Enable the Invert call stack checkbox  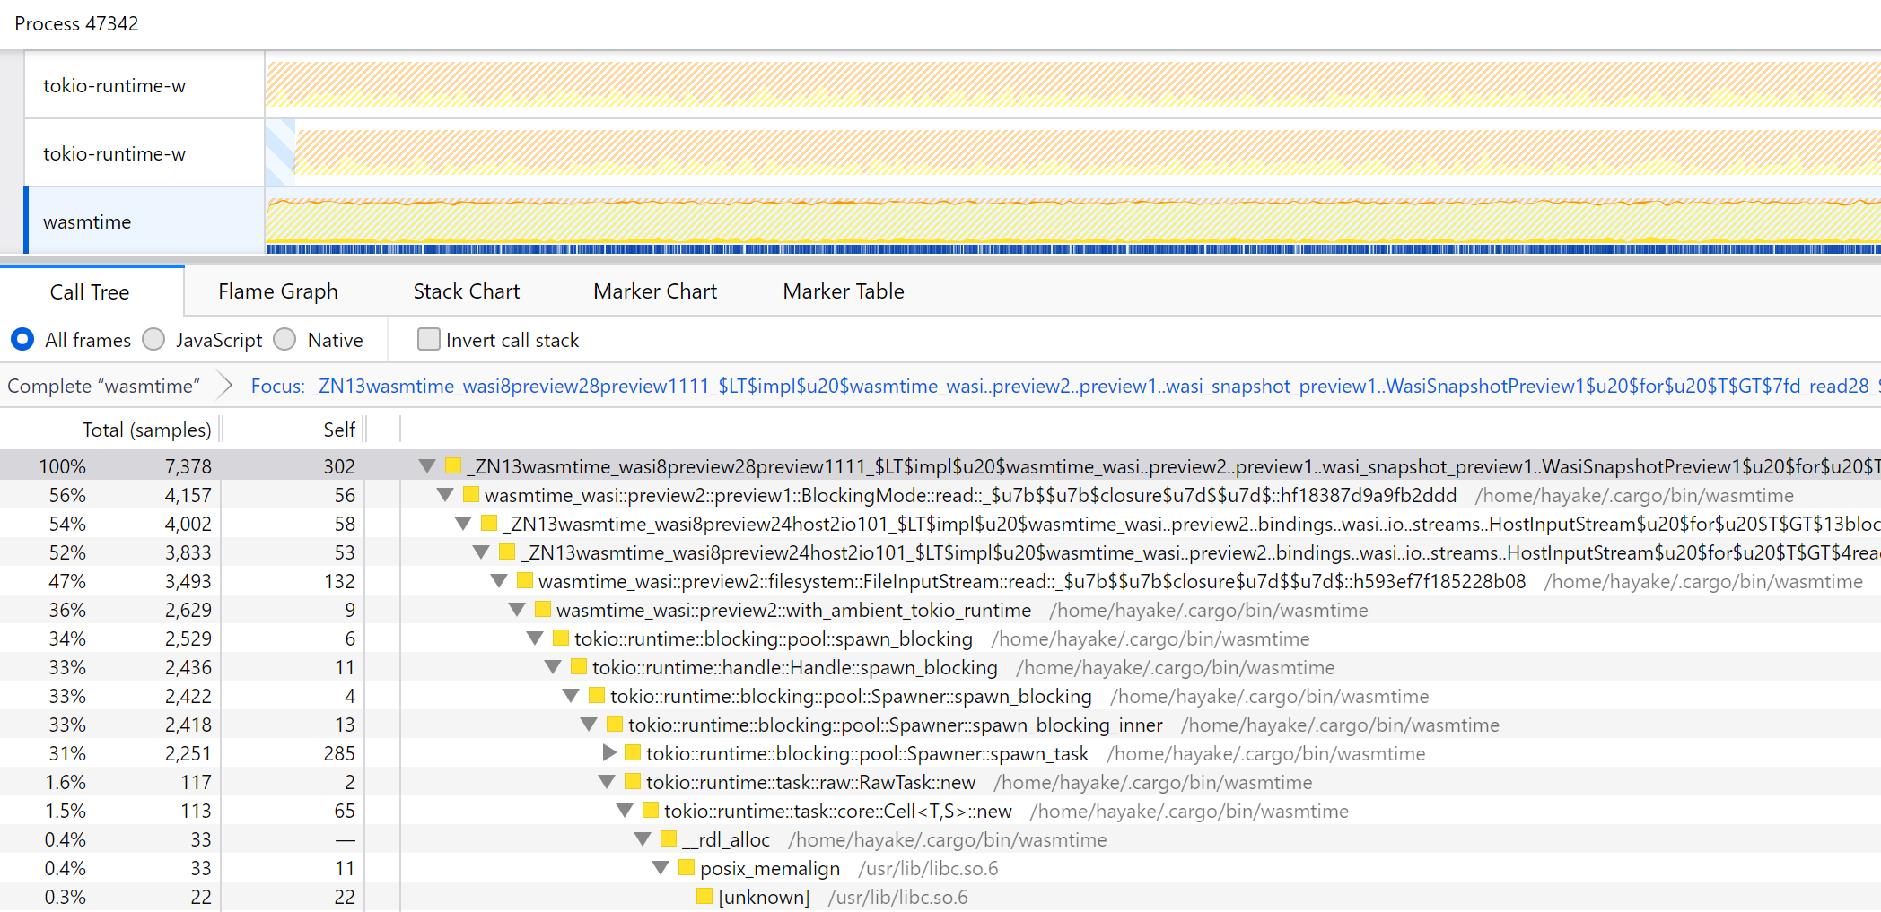point(429,340)
